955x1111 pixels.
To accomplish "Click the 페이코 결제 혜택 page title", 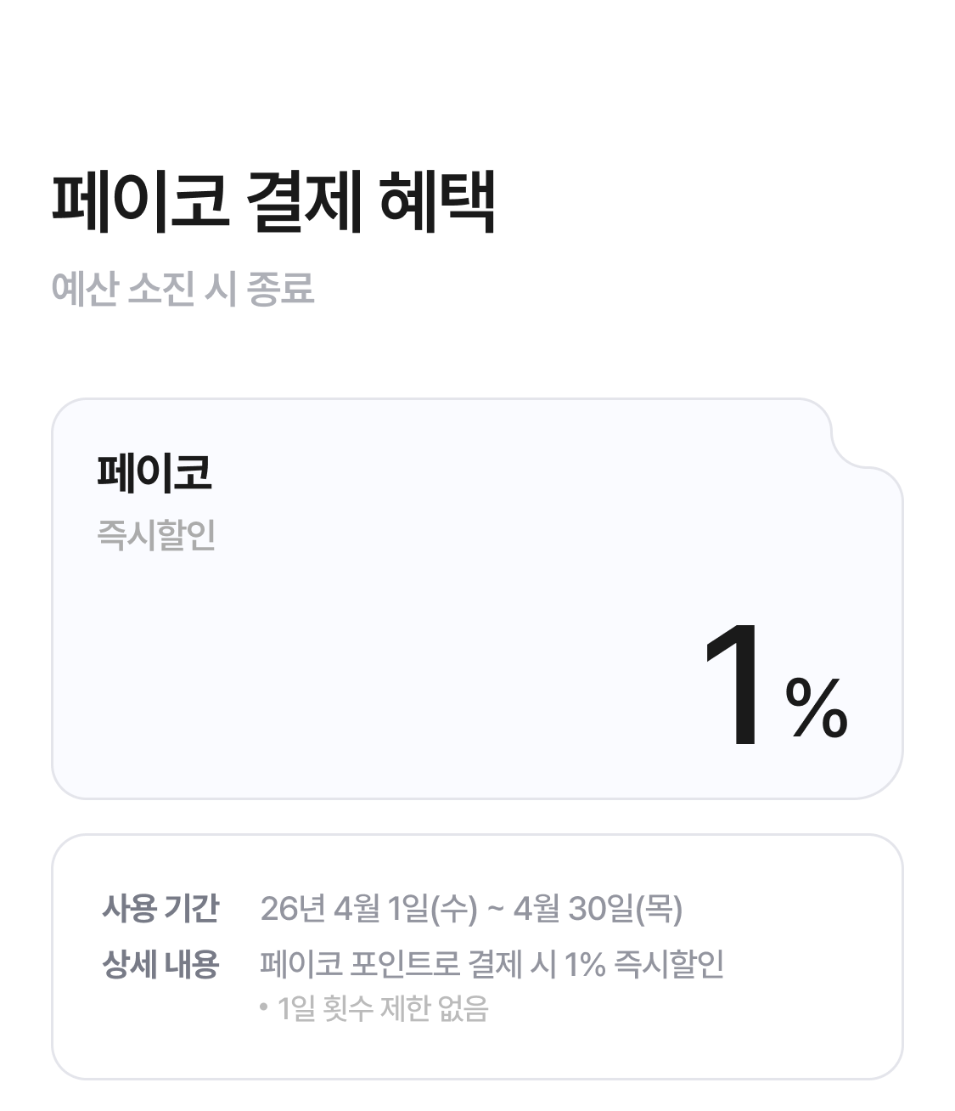I will (x=273, y=202).
